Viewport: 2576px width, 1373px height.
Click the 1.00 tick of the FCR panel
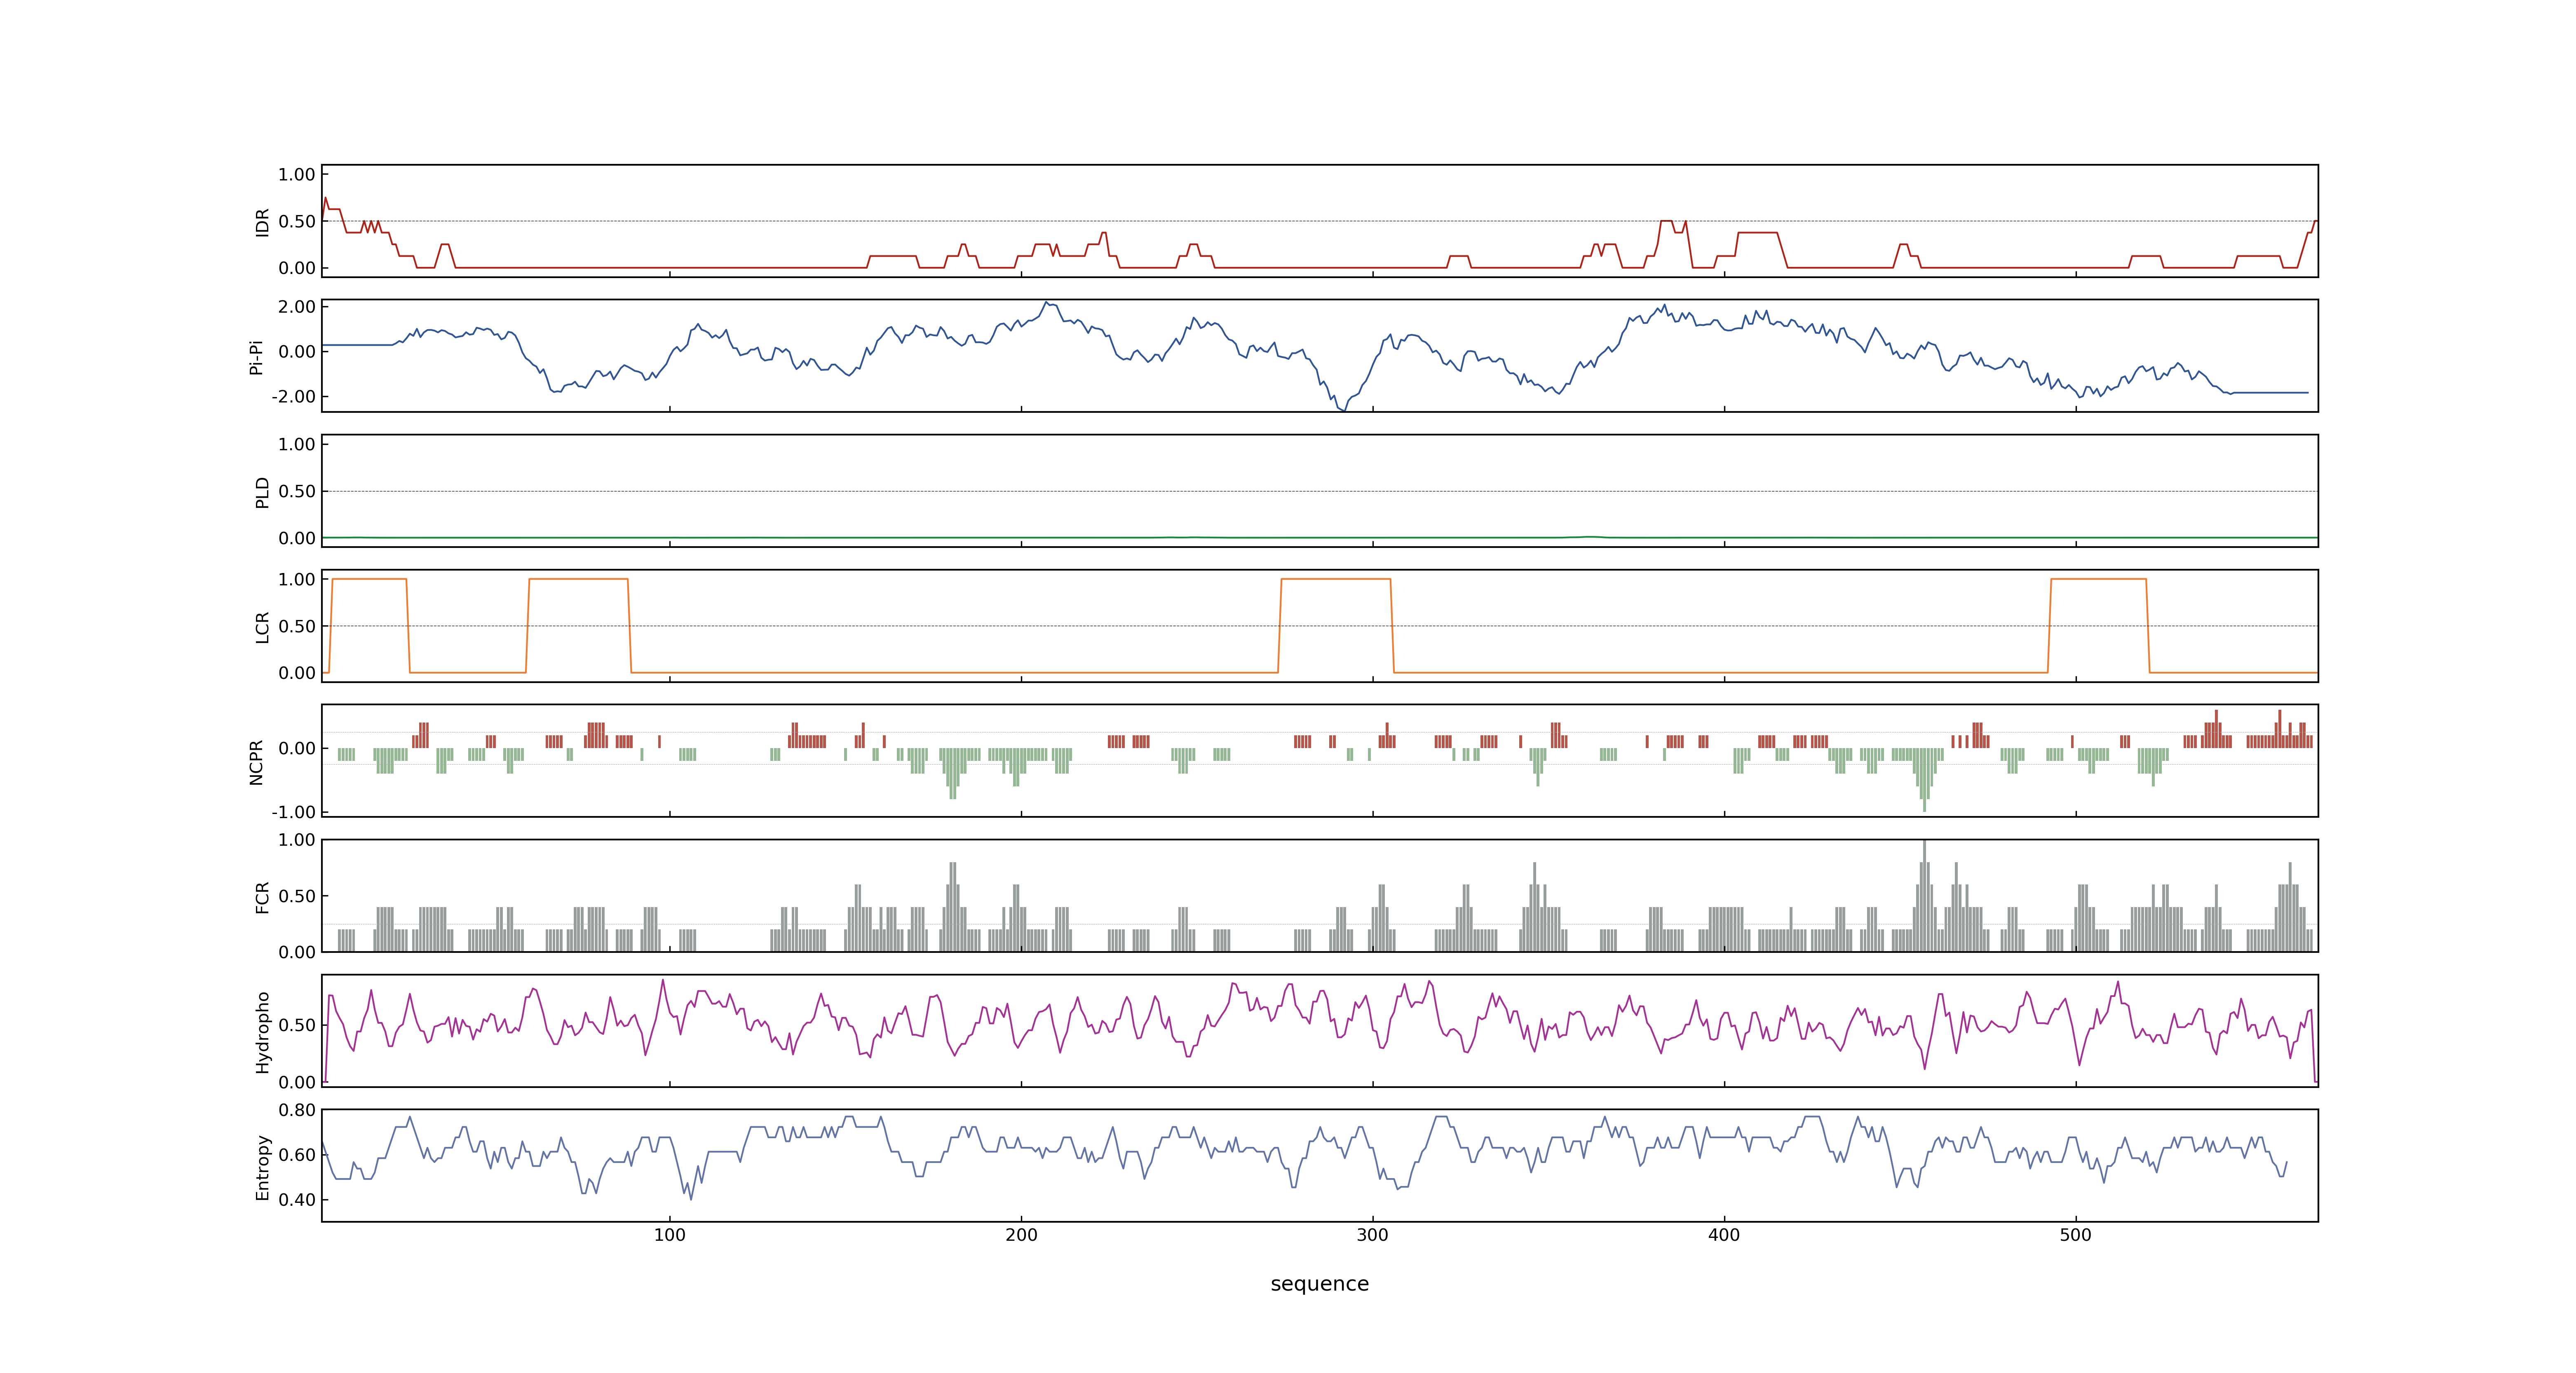pyautogui.click(x=297, y=840)
